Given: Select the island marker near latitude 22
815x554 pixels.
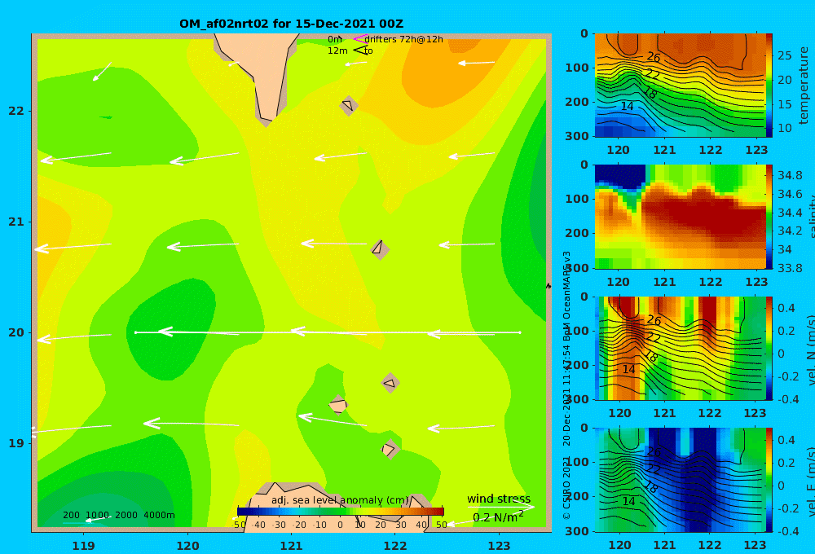Looking at the screenshot, I should tap(348, 105).
